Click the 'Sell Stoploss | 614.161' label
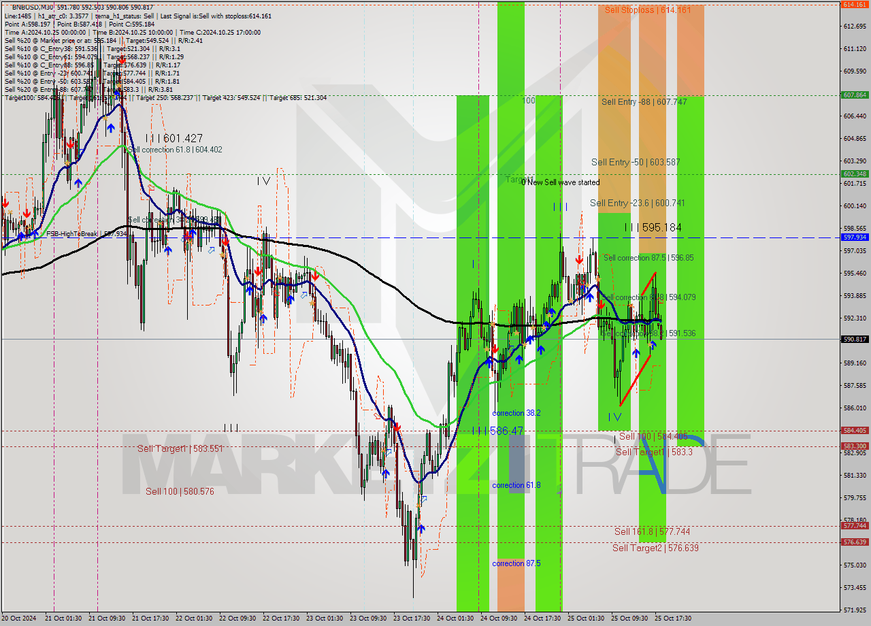871x626 pixels. (x=648, y=10)
